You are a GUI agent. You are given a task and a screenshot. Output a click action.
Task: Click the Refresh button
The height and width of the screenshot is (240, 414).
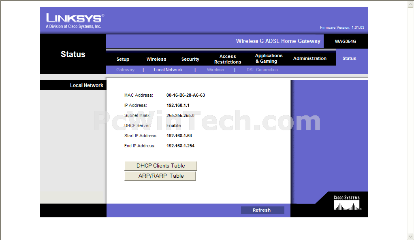tap(262, 210)
